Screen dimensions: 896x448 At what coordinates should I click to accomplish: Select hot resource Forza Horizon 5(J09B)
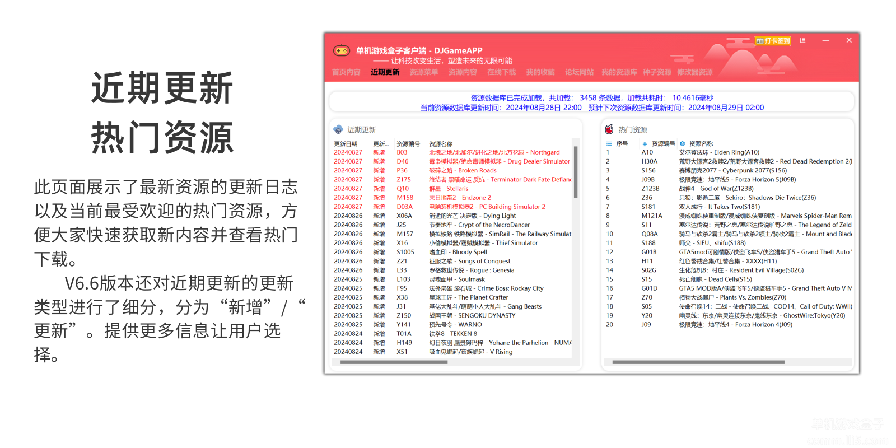pyautogui.click(x=728, y=180)
